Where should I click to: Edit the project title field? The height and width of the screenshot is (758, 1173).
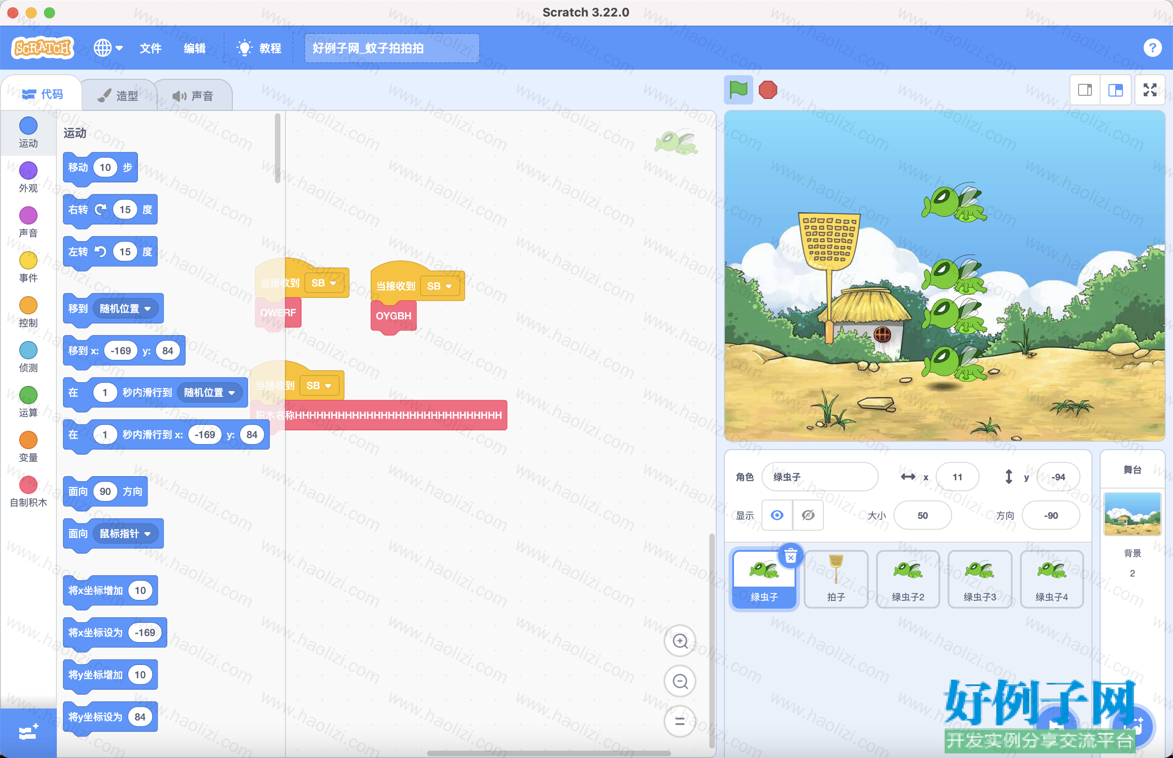[392, 48]
